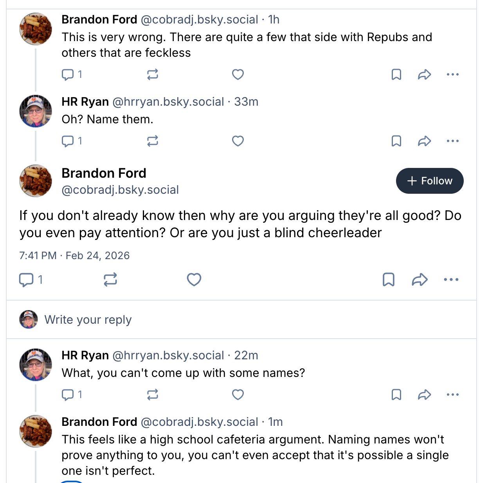Repost the main 7:41 PM post

[x=110, y=279]
